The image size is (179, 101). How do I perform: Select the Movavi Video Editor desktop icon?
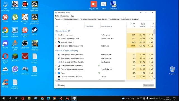15,32
